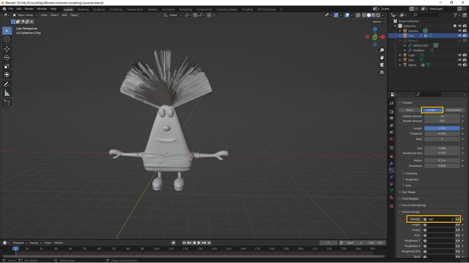Open the Physics properties tab icon

[392, 177]
